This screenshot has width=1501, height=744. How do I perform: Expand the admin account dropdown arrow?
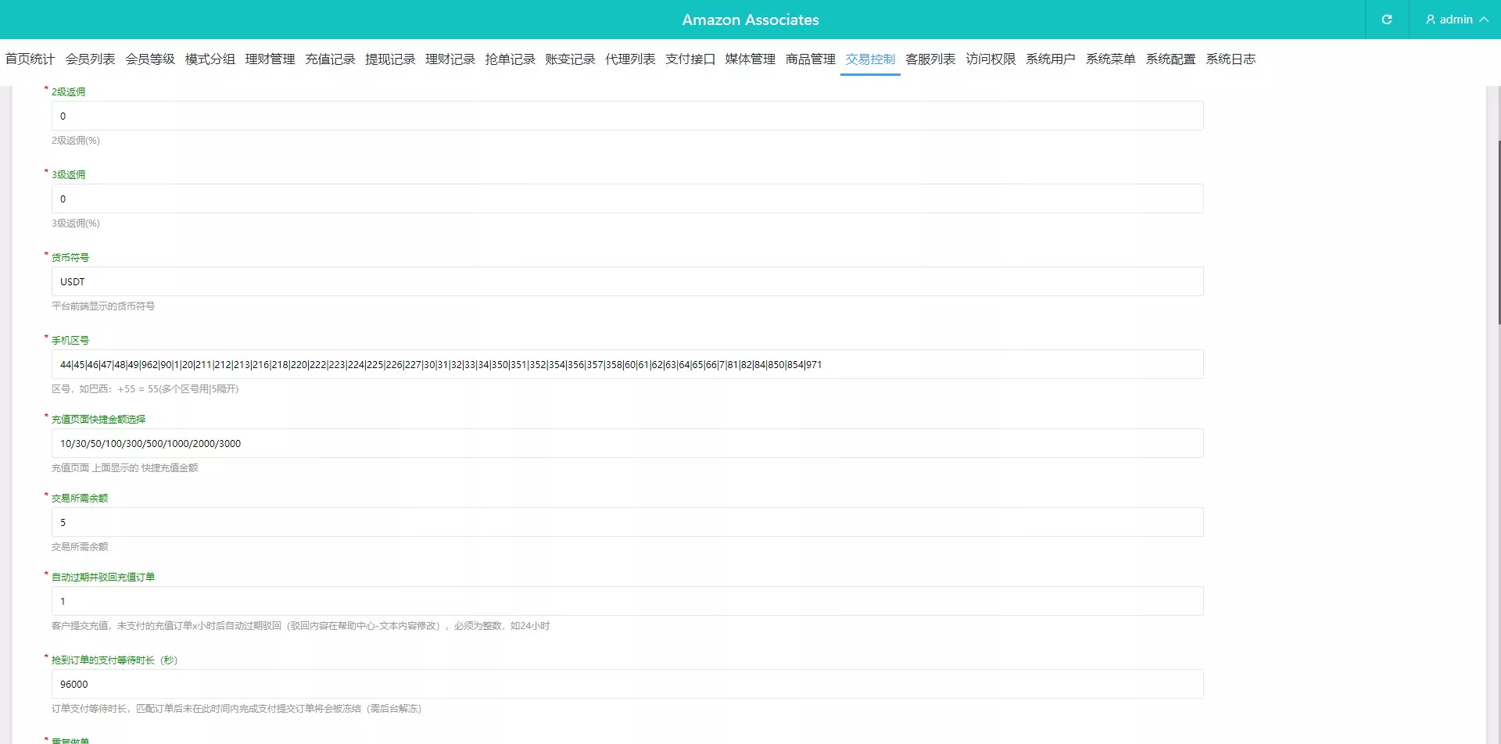[1484, 20]
